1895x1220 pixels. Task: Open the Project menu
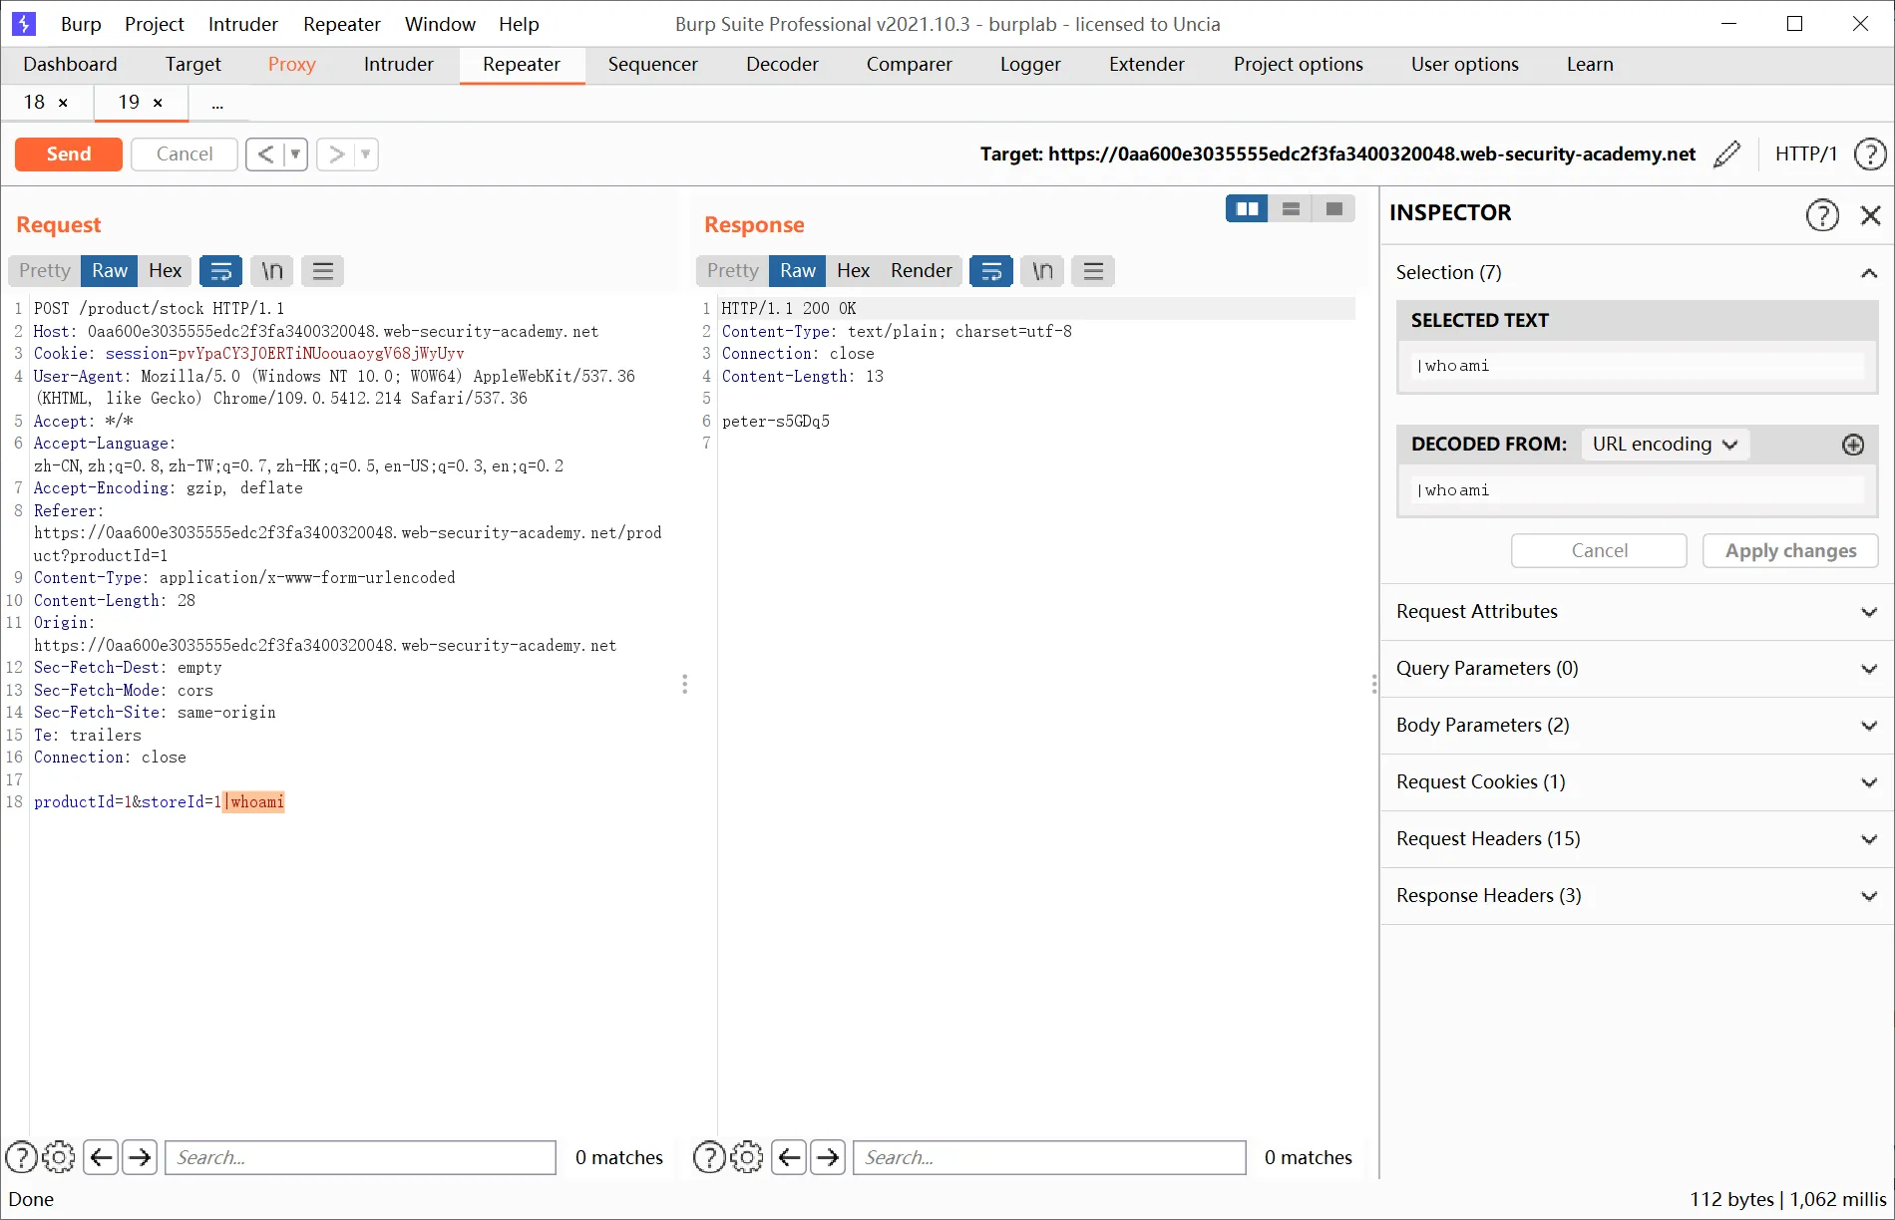[x=155, y=24]
